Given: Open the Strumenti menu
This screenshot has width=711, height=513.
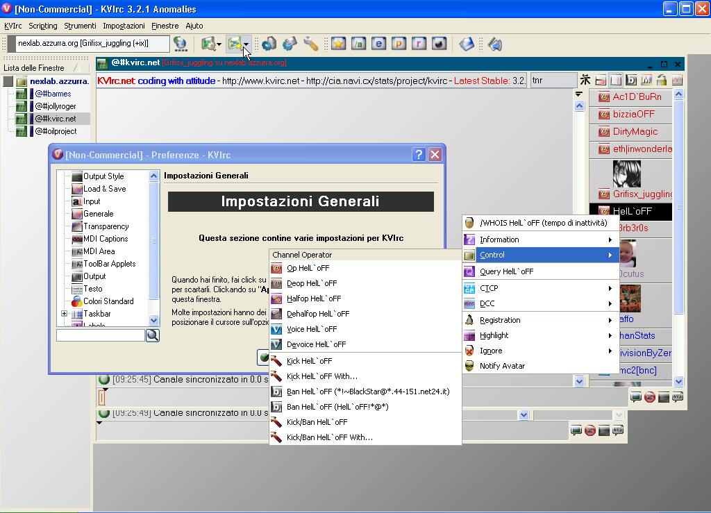Looking at the screenshot, I should [x=80, y=26].
